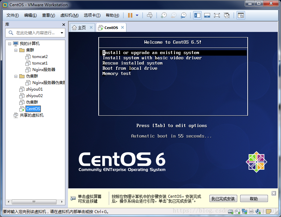Open the 文件(F) menu
The width and height of the screenshot is (281, 217).
coord(12,15)
